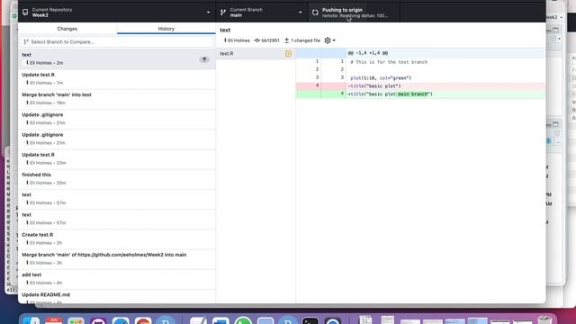The height and width of the screenshot is (324, 576).
Task: Select the Update test.R commit from 7m ago
Action: pyautogui.click(x=117, y=79)
